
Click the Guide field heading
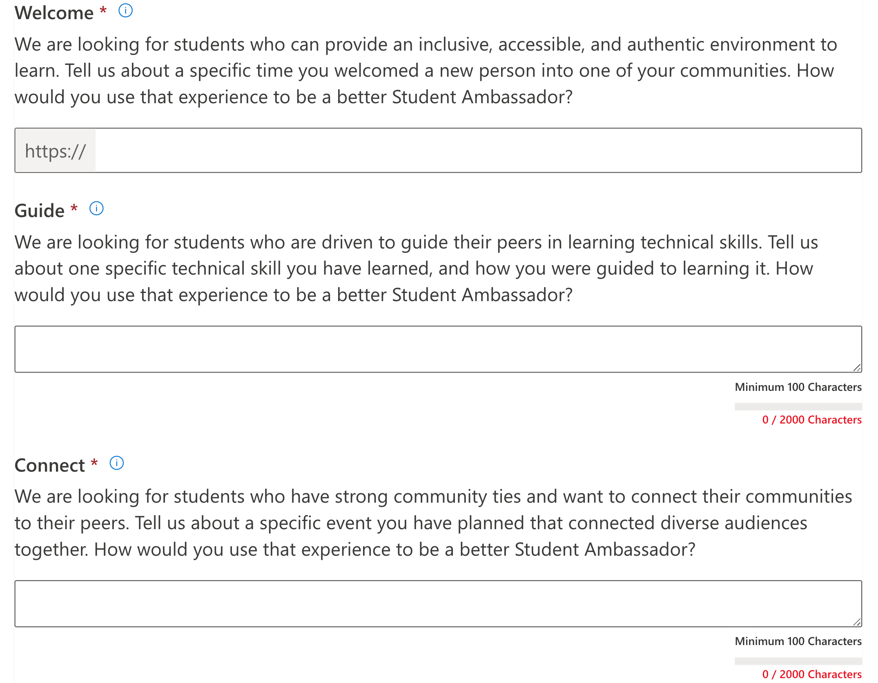(x=40, y=211)
